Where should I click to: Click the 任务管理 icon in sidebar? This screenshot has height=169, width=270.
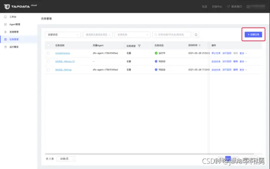5,39
